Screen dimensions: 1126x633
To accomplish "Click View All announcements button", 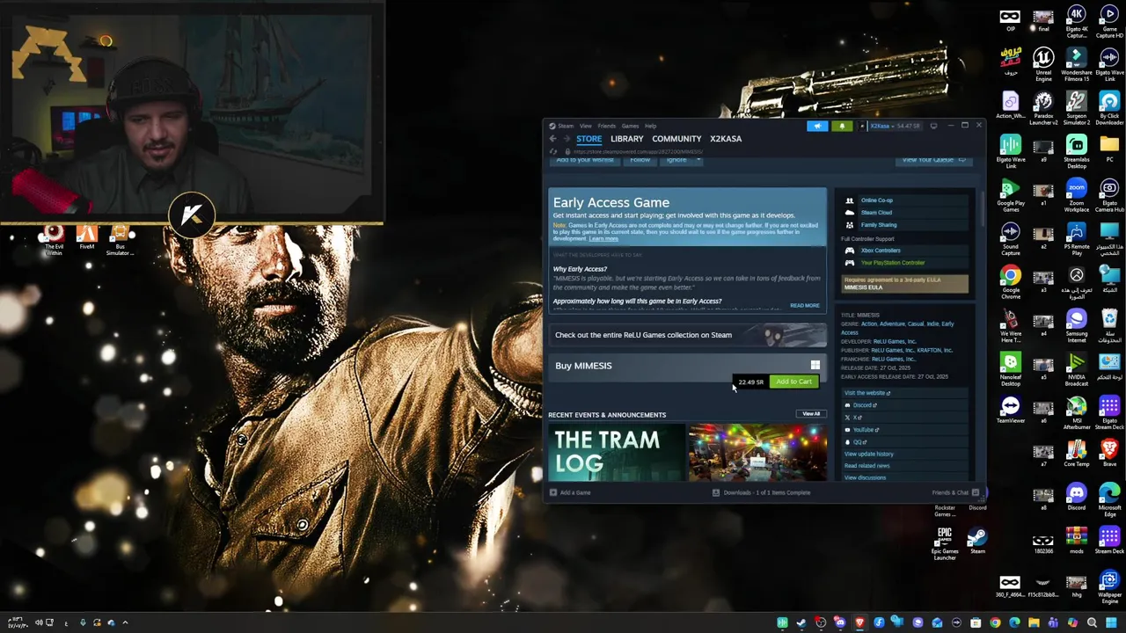I will pos(811,414).
